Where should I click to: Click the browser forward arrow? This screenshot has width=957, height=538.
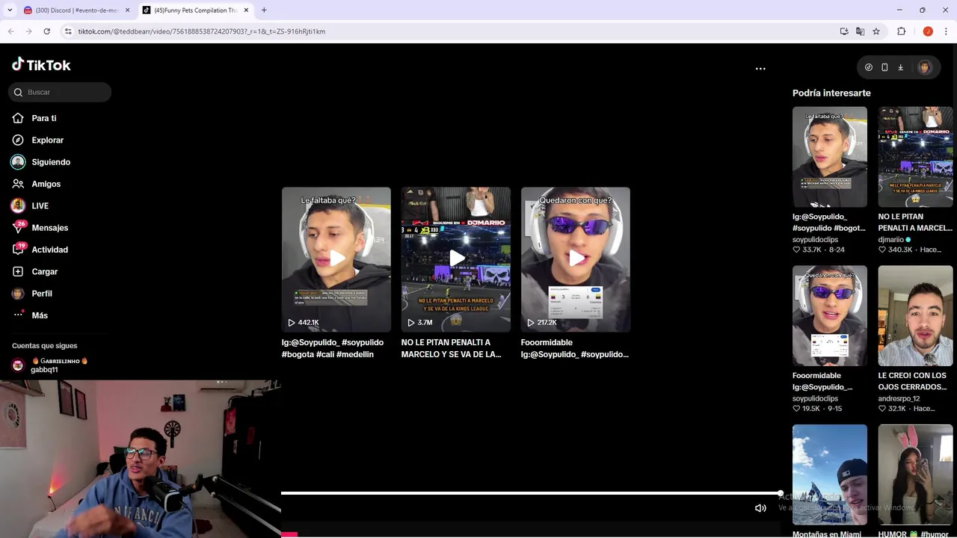pos(28,31)
